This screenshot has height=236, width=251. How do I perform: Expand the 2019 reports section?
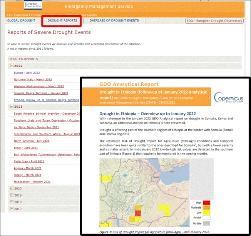point(12,195)
